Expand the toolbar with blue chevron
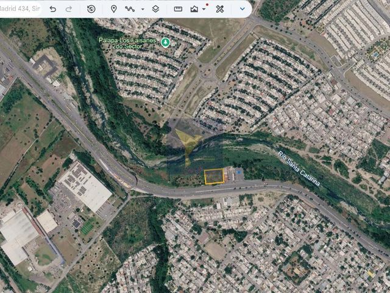The width and height of the screenshot is (390, 293). click(x=243, y=9)
